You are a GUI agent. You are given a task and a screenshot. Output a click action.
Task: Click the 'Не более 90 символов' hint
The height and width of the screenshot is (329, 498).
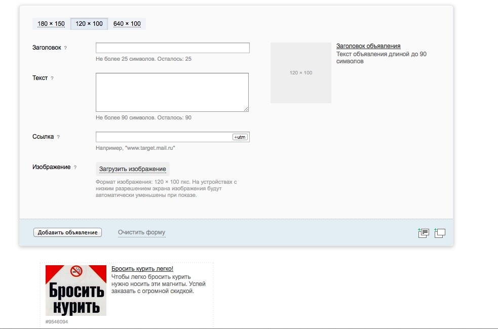(x=143, y=117)
